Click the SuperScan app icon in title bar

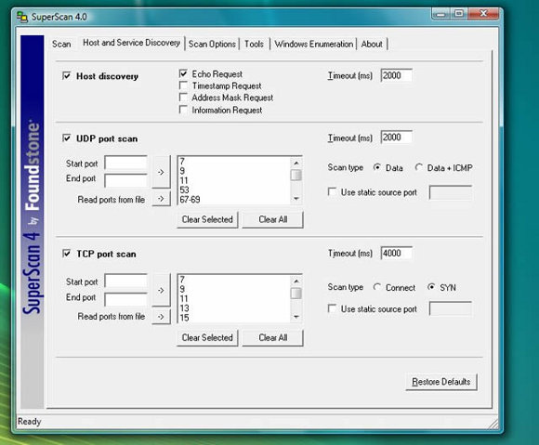(22, 17)
